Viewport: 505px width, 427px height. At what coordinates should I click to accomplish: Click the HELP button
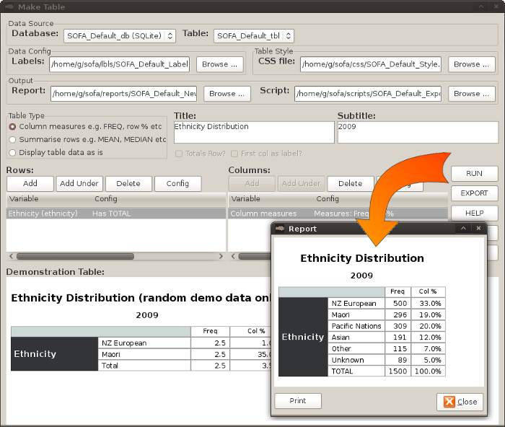475,213
